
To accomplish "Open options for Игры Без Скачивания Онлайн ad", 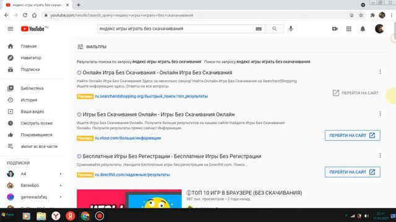I will (x=380, y=113).
